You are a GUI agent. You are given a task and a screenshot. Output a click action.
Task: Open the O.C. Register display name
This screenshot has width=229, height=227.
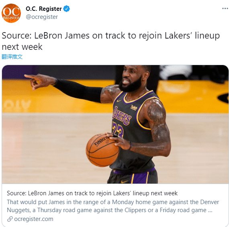[44, 9]
